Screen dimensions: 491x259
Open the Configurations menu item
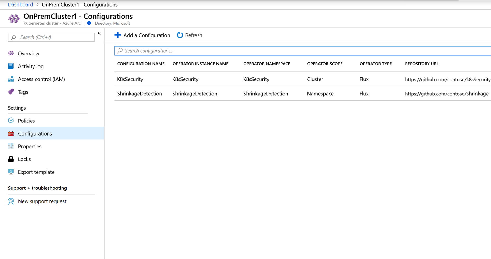[35, 133]
